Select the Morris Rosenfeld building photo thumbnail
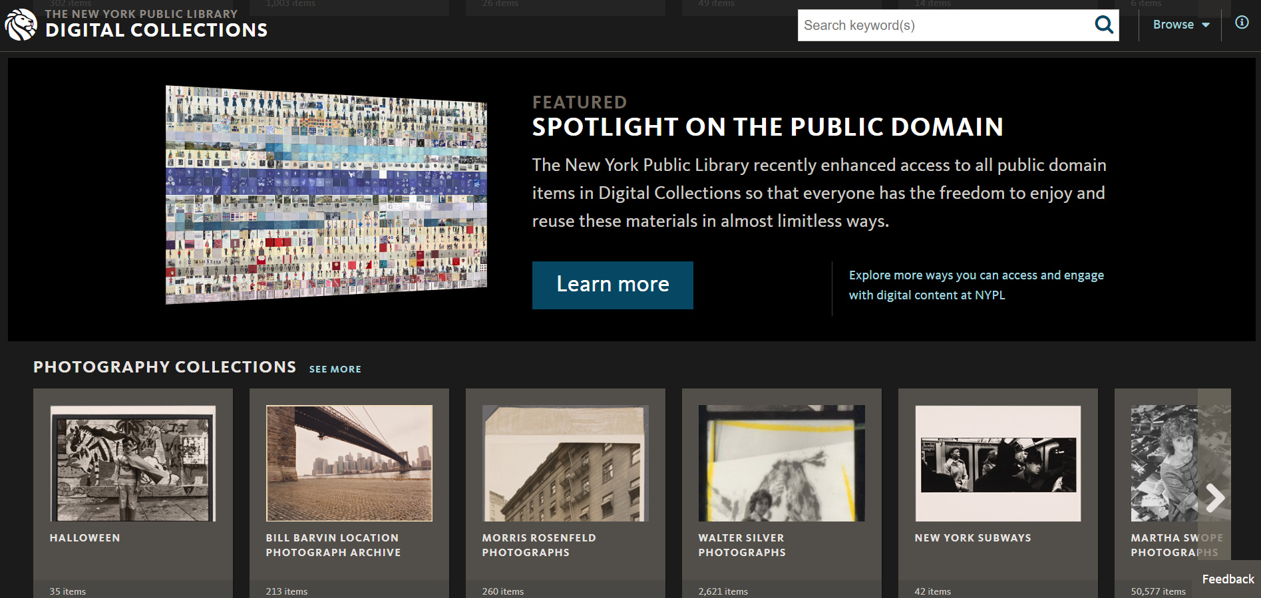The width and height of the screenshot is (1261, 598). pyautogui.click(x=565, y=463)
